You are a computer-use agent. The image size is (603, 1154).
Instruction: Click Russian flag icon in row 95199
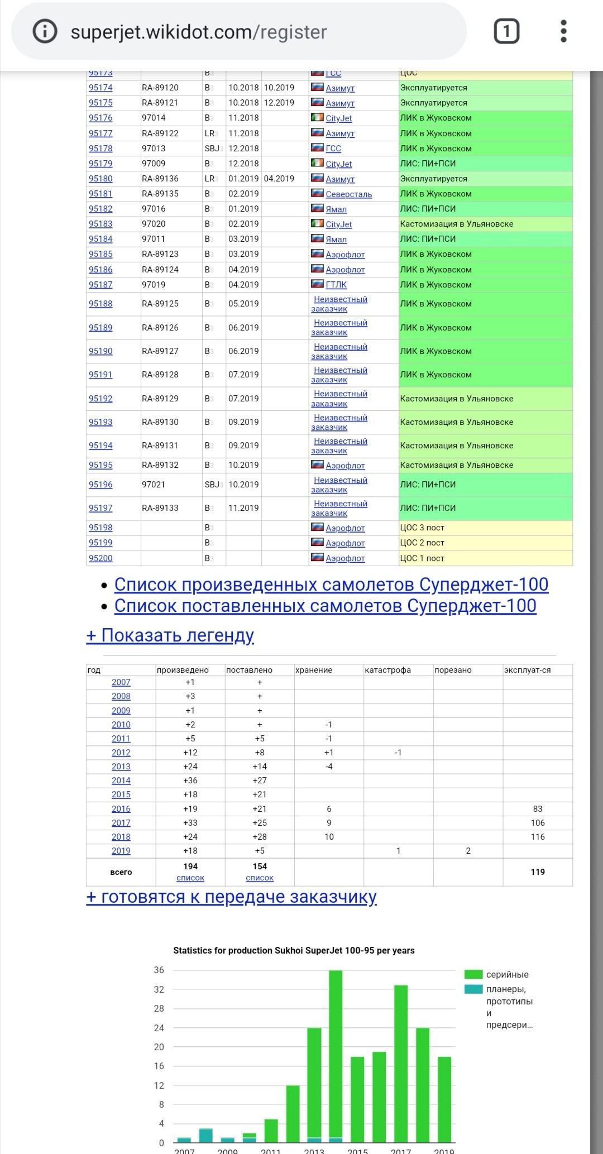[x=317, y=542]
